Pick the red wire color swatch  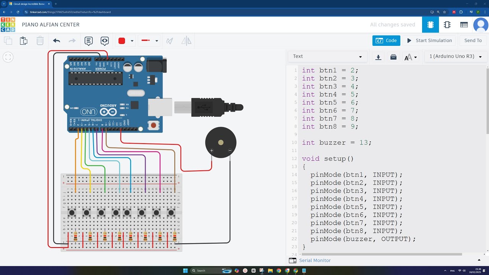coord(122,41)
